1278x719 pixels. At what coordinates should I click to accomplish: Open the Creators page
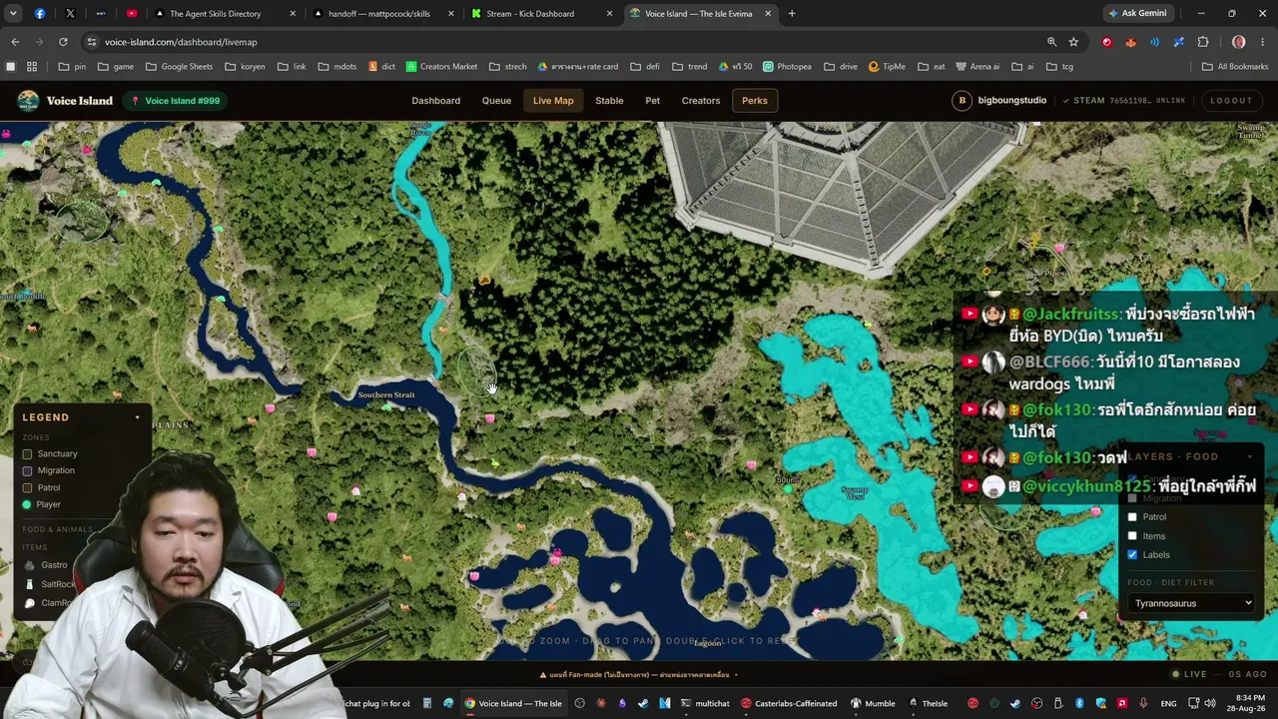(x=701, y=101)
